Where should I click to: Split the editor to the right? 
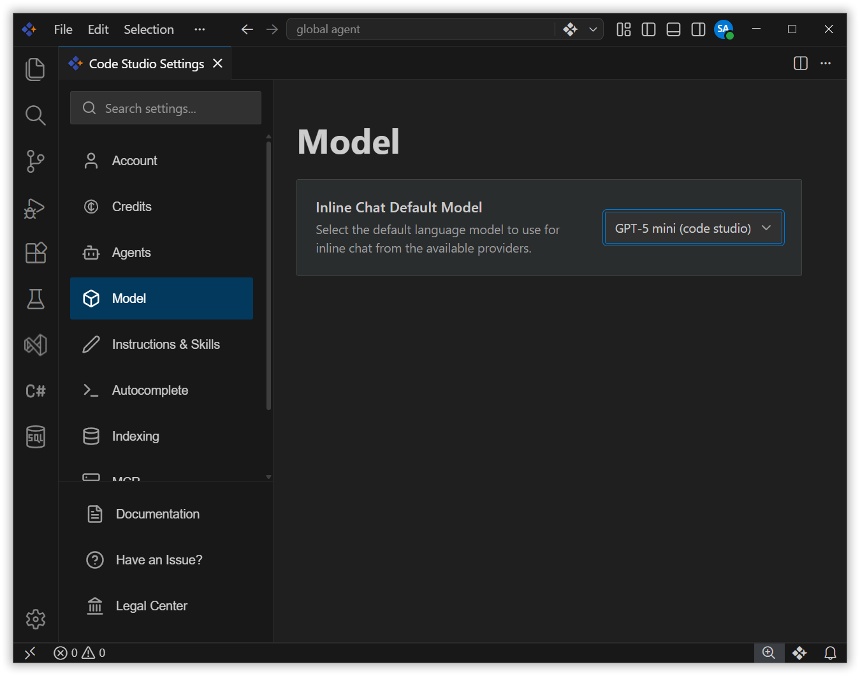click(x=801, y=63)
